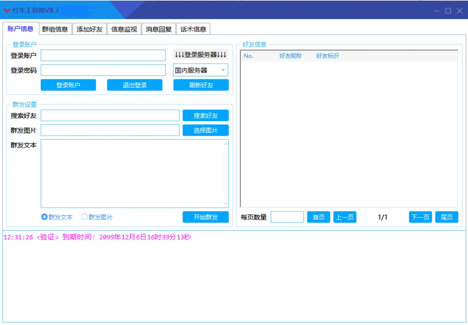The height and width of the screenshot is (325, 468).
Task: Focus the 登录密码 input field
Action: coord(103,70)
